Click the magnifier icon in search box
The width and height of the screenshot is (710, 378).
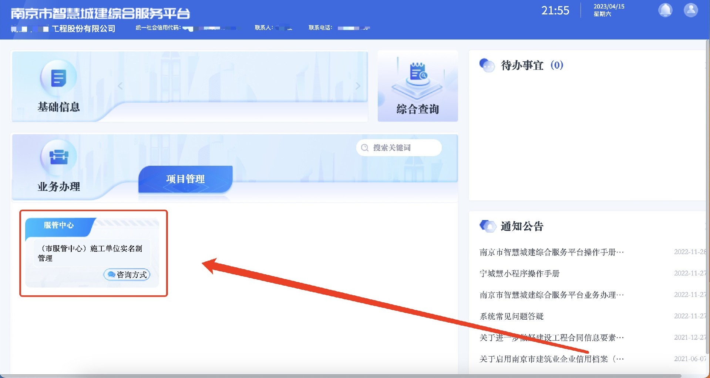(x=365, y=148)
